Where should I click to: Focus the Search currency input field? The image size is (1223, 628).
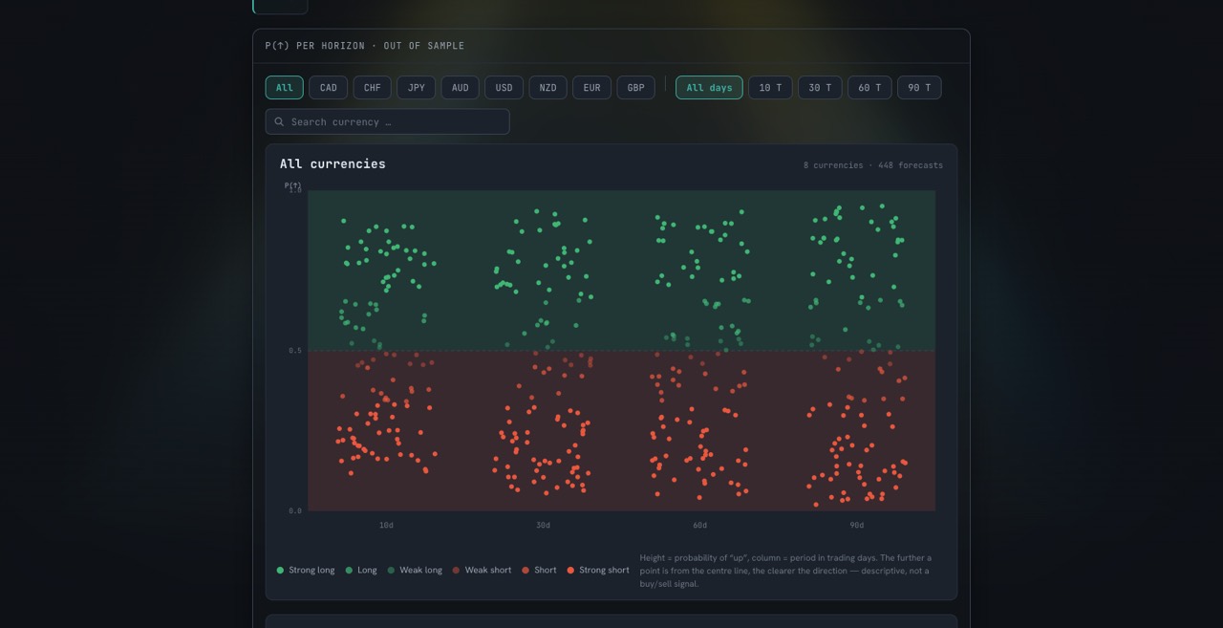tap(387, 121)
